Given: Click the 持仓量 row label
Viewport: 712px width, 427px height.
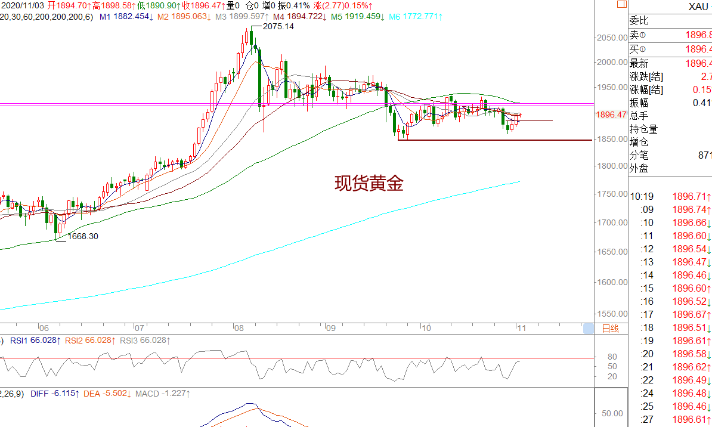Looking at the screenshot, I should click(x=643, y=129).
